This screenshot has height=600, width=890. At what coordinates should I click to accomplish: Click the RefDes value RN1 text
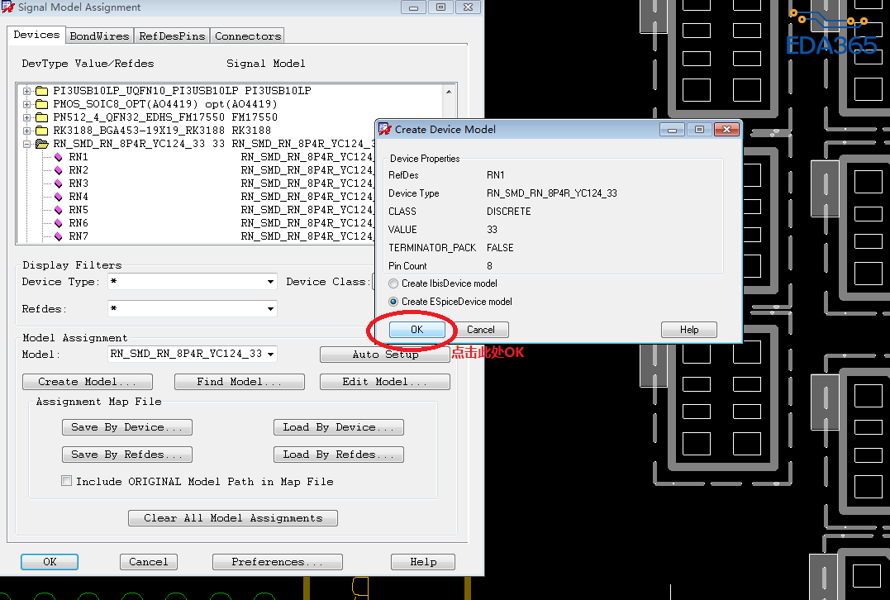pyautogui.click(x=496, y=175)
